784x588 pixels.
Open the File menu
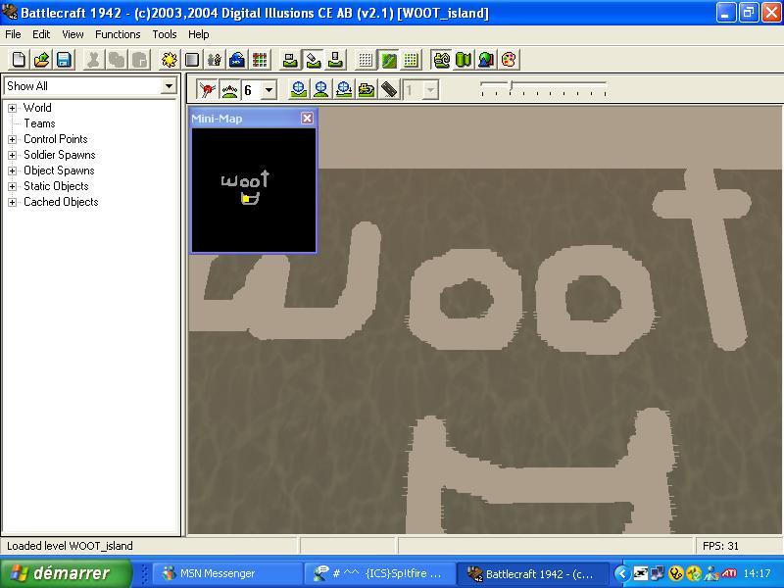click(x=13, y=34)
